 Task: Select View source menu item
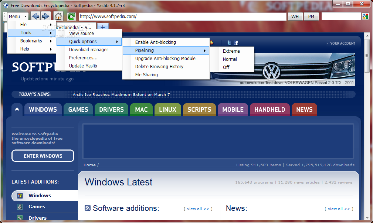(x=89, y=34)
